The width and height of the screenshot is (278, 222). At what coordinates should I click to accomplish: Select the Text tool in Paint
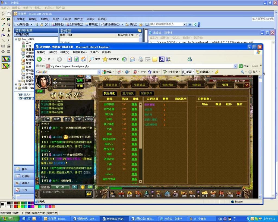8,35
